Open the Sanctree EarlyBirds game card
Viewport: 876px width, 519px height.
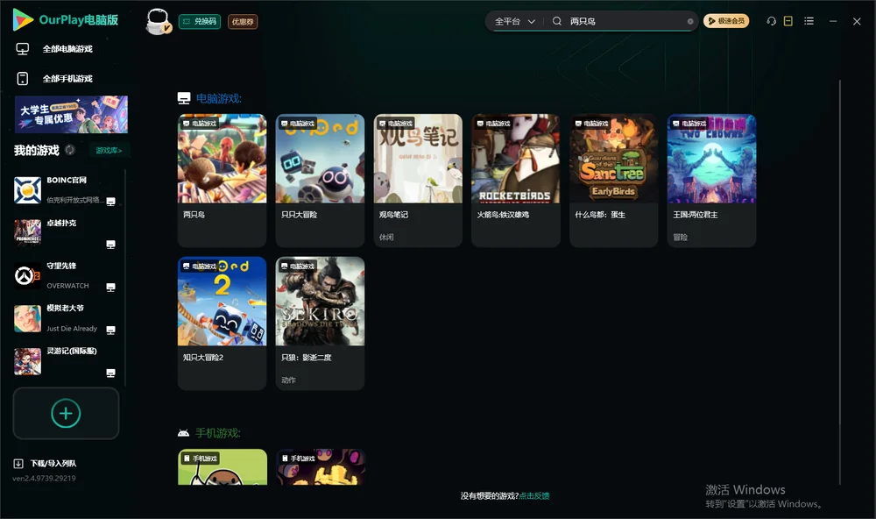point(613,181)
